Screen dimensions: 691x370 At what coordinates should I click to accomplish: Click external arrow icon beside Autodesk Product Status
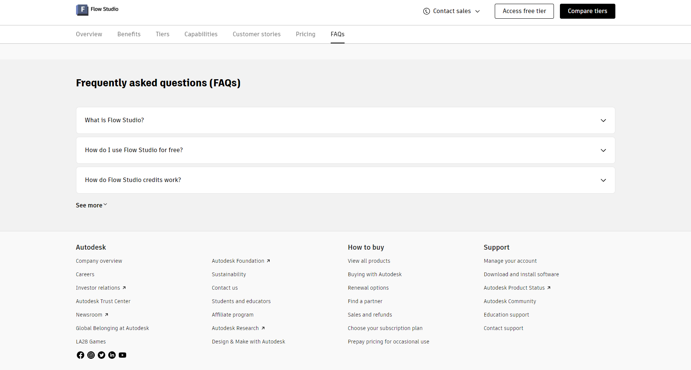549,288
